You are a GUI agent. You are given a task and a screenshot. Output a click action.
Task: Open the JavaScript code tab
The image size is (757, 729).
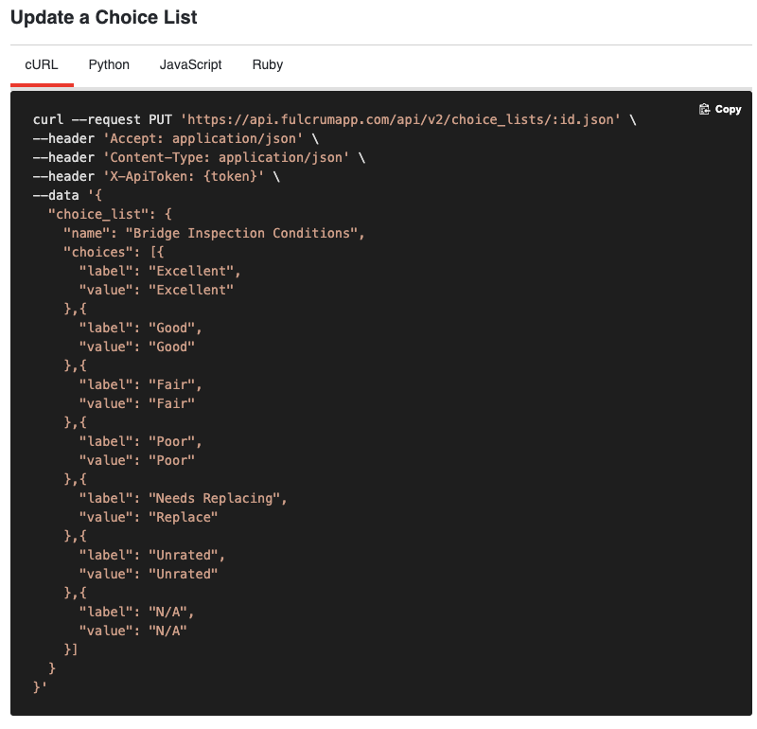(x=190, y=64)
